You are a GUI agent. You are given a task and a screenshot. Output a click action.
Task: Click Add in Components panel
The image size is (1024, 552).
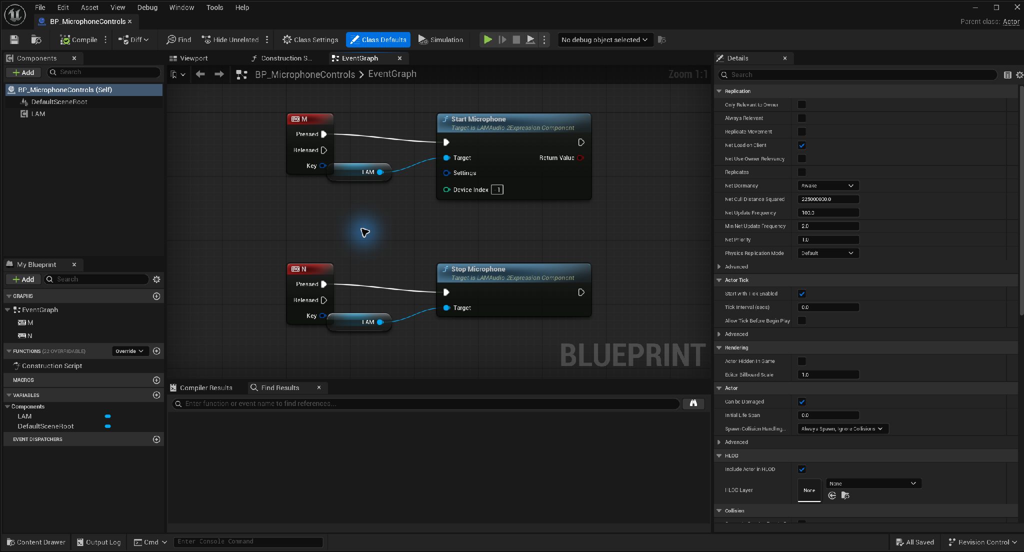point(23,72)
